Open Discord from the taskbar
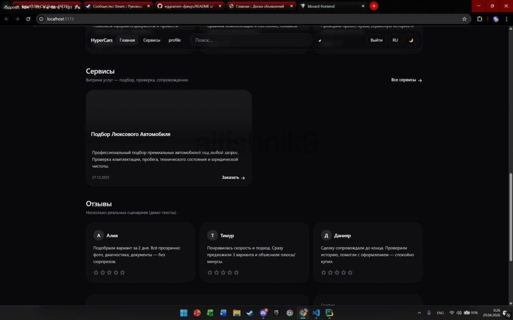 (x=263, y=313)
